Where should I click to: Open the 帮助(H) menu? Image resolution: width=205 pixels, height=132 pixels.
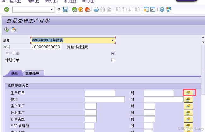click(88, 2)
